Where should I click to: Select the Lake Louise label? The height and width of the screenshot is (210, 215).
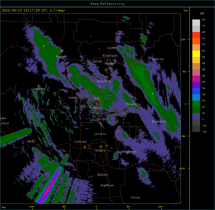pos(4,121)
